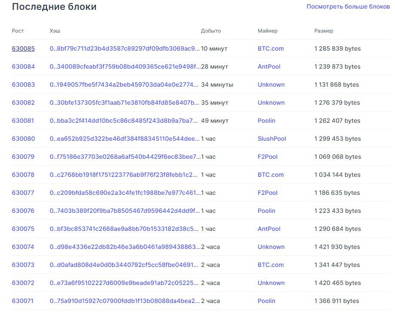Screen dimensions: 395x312
Task: Click the 'Майнер' column header
Action: 267,31
